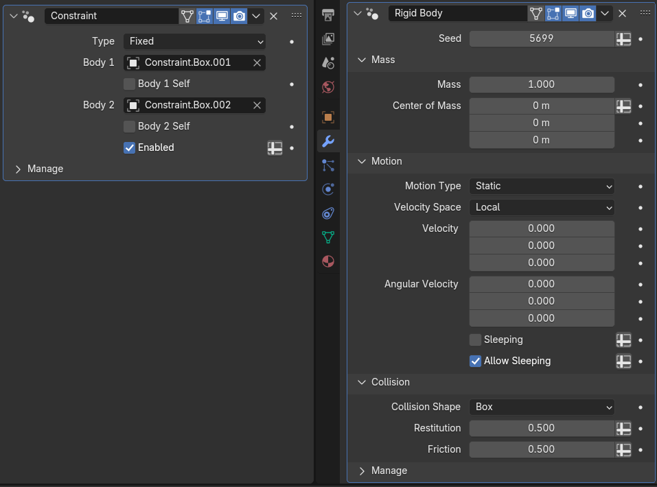Uncheck Allow Sleeping checkbox

475,361
